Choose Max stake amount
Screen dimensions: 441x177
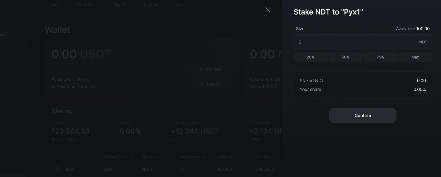click(415, 57)
